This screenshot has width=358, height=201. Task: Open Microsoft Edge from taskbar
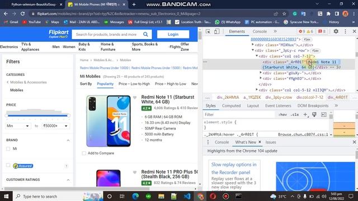[x=135, y=196]
